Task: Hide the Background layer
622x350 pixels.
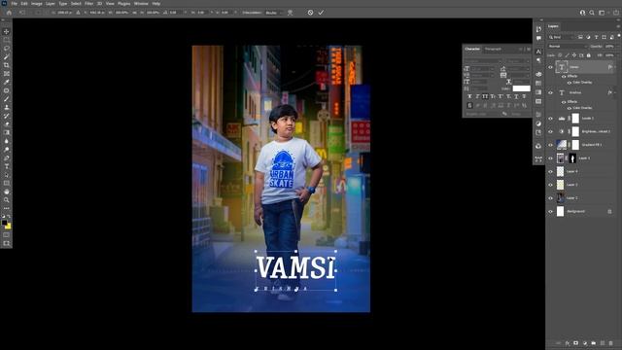Action: pos(550,212)
